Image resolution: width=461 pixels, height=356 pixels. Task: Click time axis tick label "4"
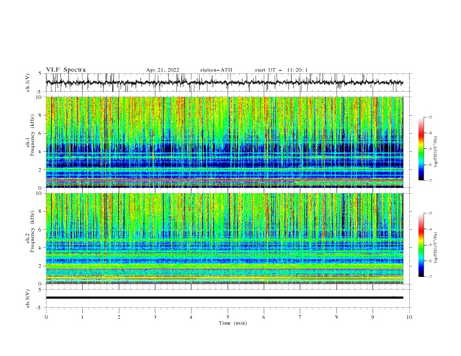tap(191, 317)
